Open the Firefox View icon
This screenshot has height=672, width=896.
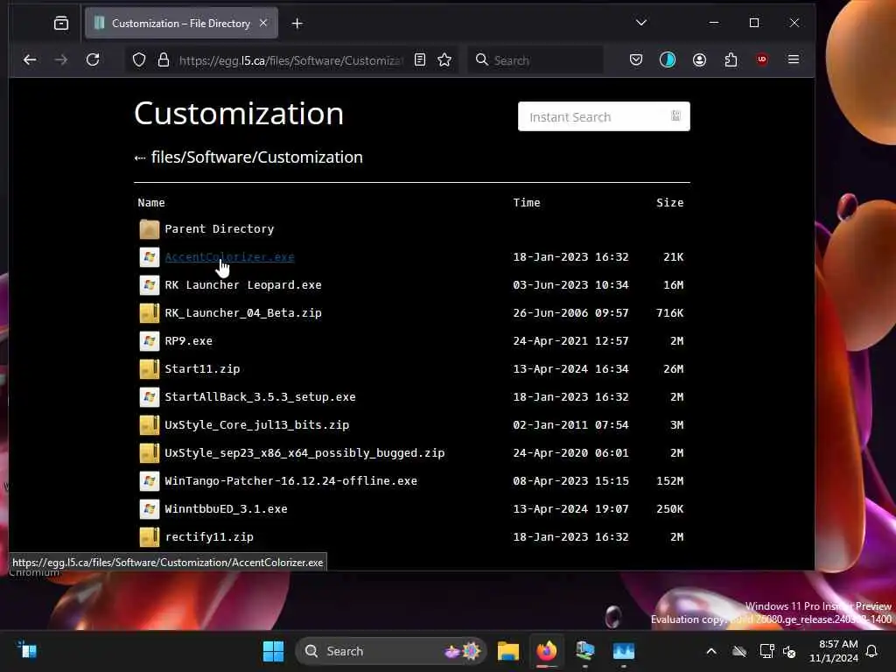(x=61, y=24)
